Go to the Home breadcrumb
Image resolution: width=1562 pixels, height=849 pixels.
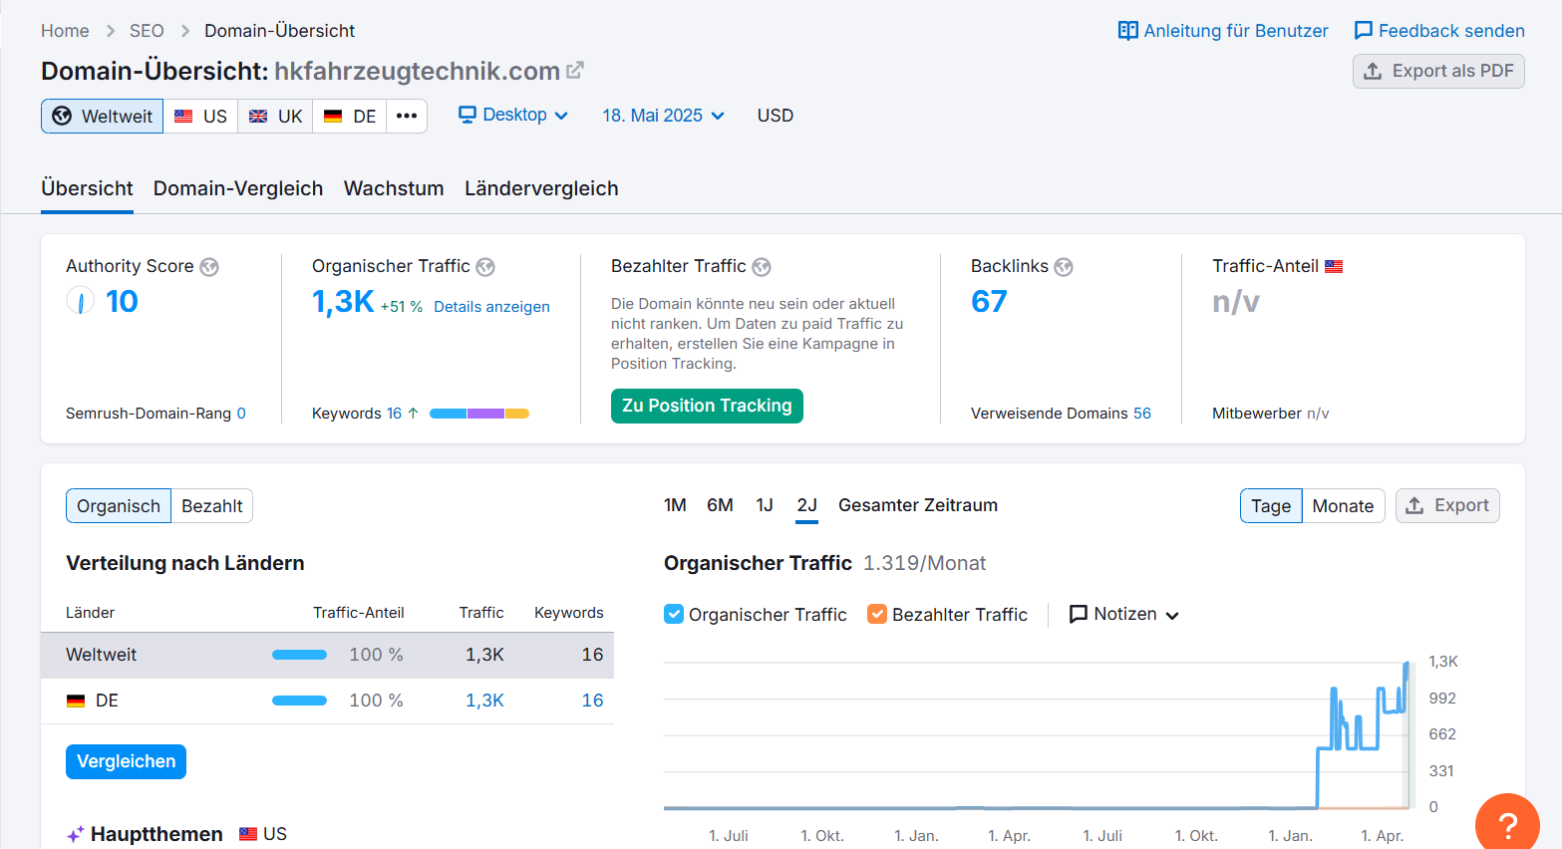(x=65, y=31)
